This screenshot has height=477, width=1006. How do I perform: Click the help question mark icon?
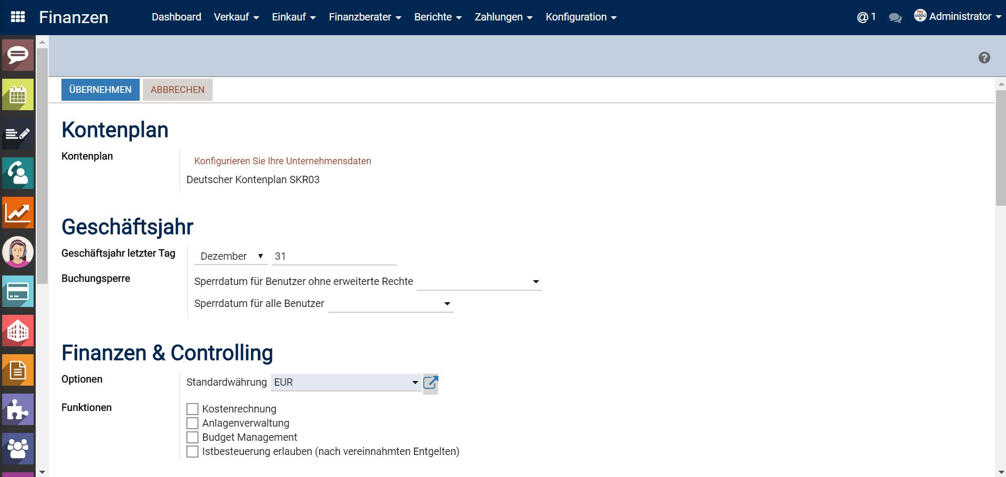point(986,57)
